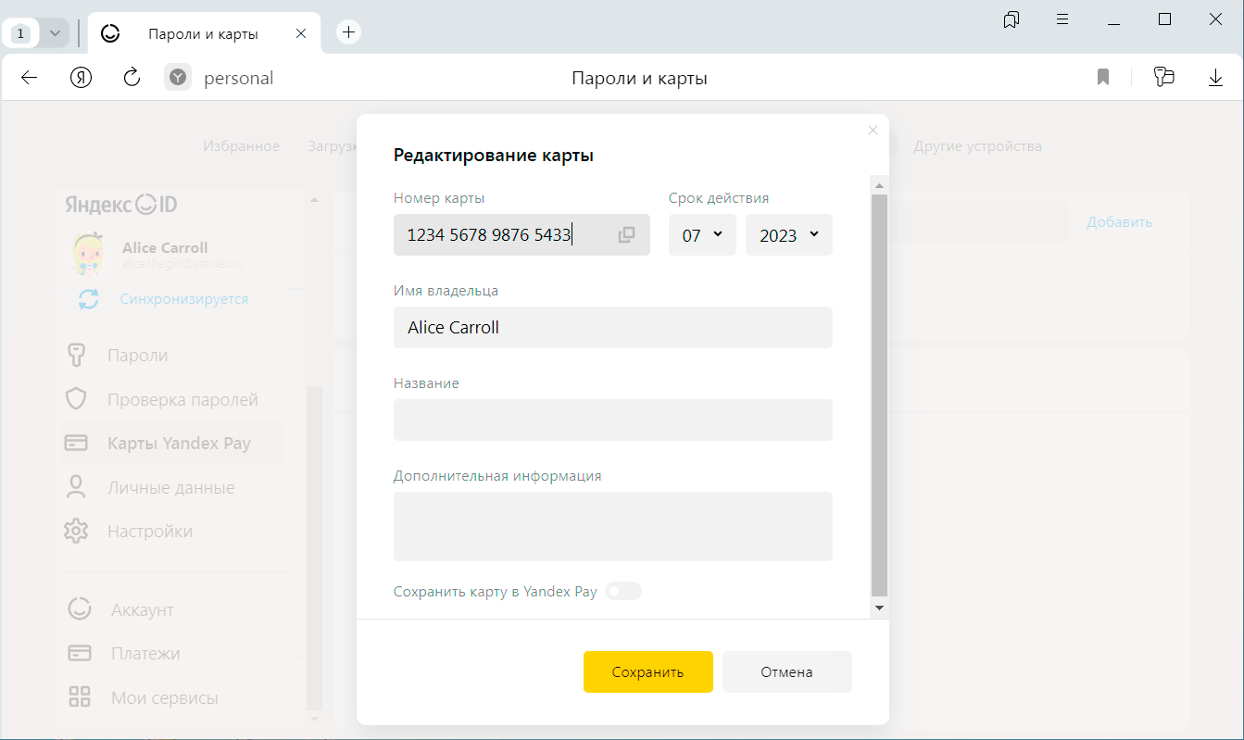Click the Дополнительная информация text area
The image size is (1244, 740).
612,526
